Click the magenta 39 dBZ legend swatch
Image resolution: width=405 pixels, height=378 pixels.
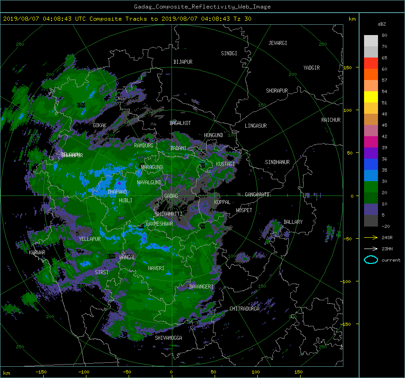(x=371, y=142)
